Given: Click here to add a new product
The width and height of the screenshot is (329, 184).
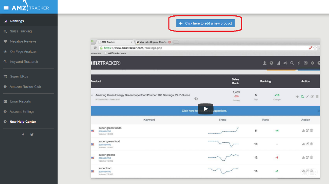Looking at the screenshot, I should click(205, 23).
